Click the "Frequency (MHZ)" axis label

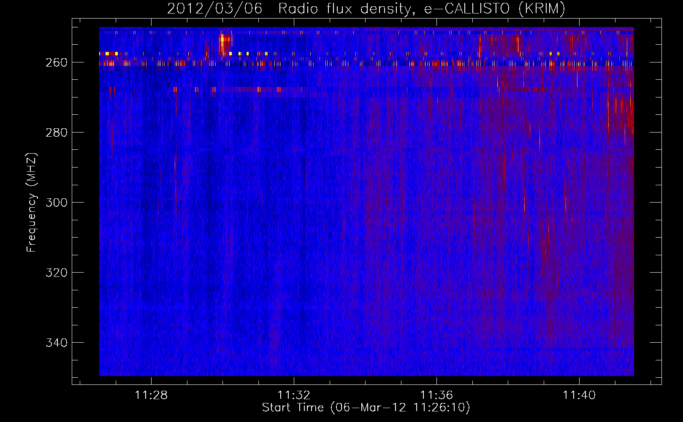coord(32,202)
